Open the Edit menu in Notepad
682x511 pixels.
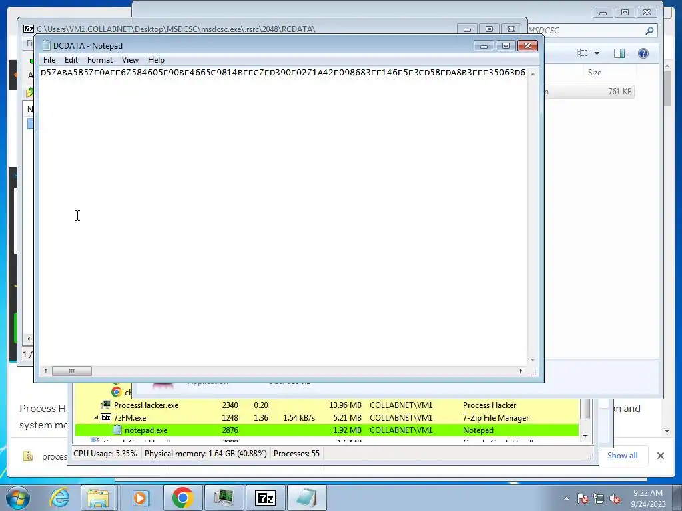(x=71, y=60)
